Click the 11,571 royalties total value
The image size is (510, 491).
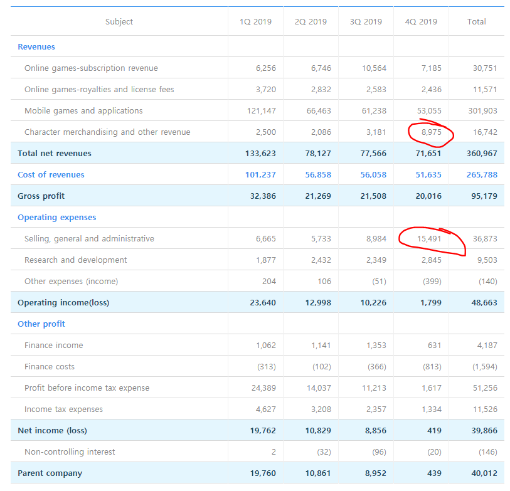coord(485,90)
